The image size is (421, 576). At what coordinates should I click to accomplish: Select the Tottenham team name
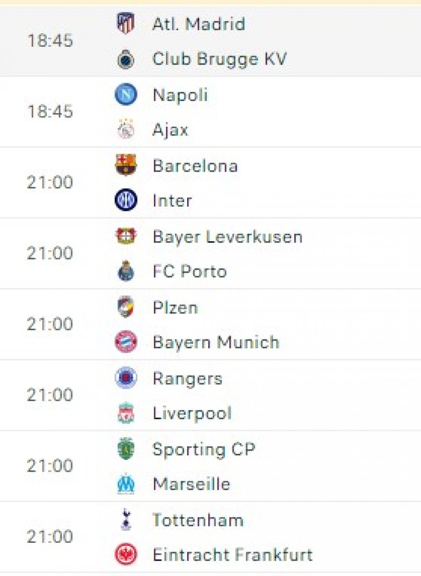point(198,520)
